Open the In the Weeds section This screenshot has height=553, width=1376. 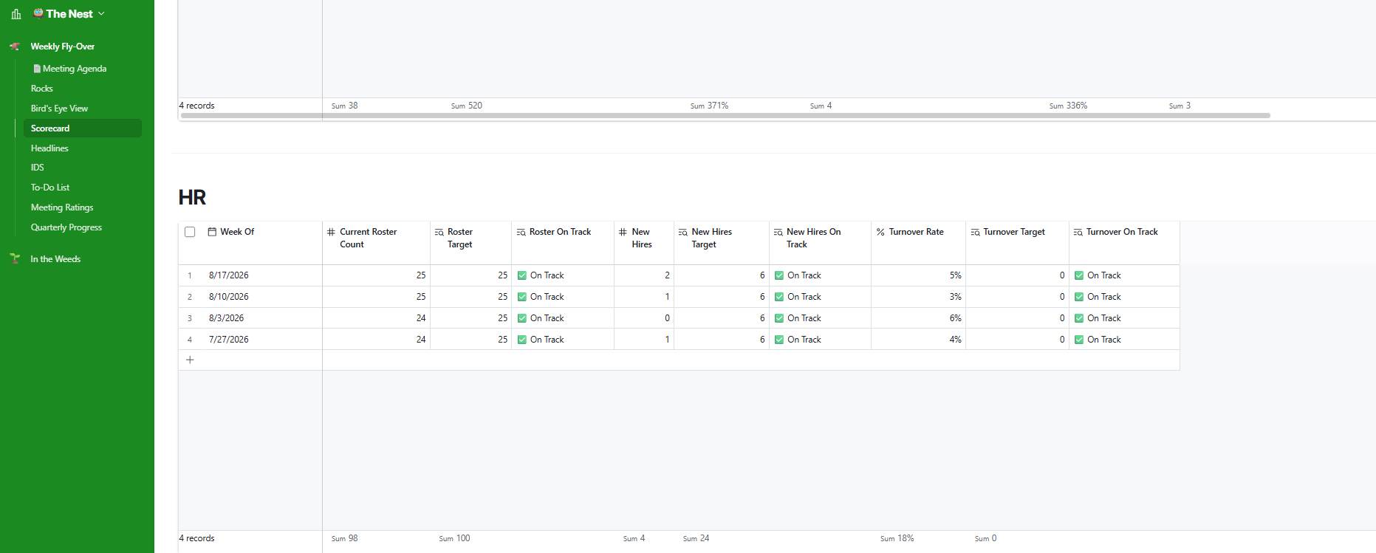point(55,259)
